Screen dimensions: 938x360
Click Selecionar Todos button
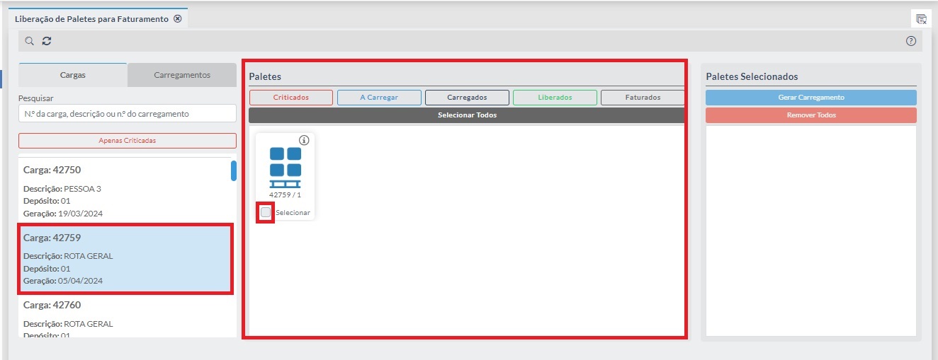click(467, 115)
